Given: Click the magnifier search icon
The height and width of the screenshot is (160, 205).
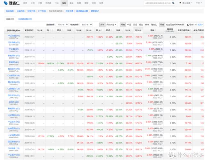Looking at the screenshot, I should [173, 3].
